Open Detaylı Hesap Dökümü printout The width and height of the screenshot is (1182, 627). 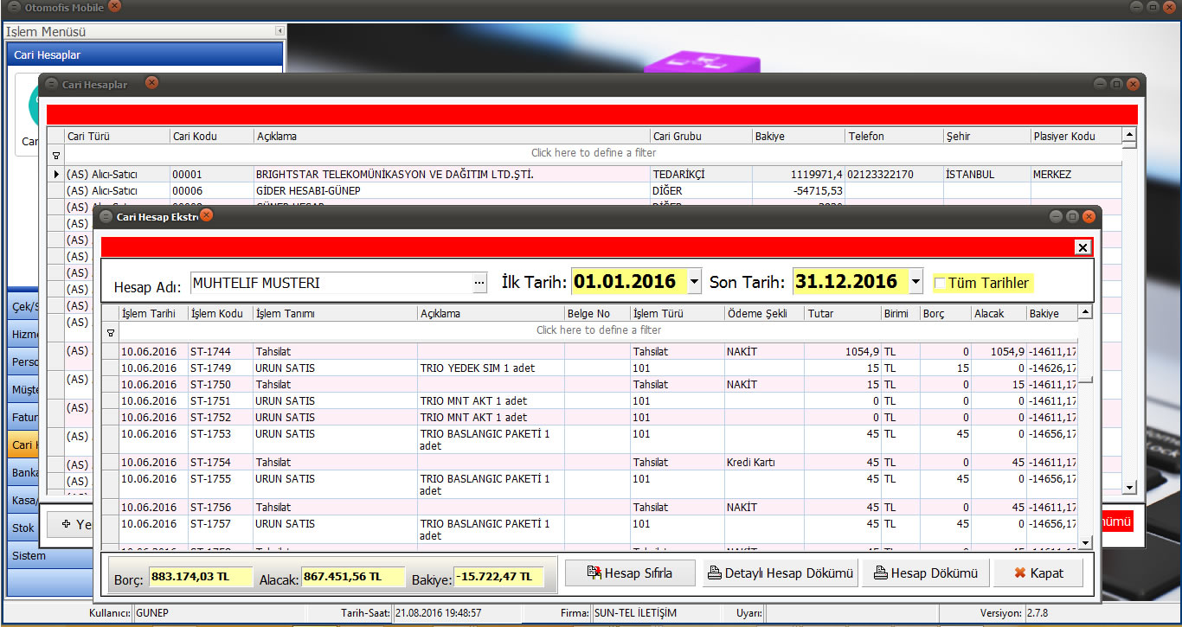781,573
